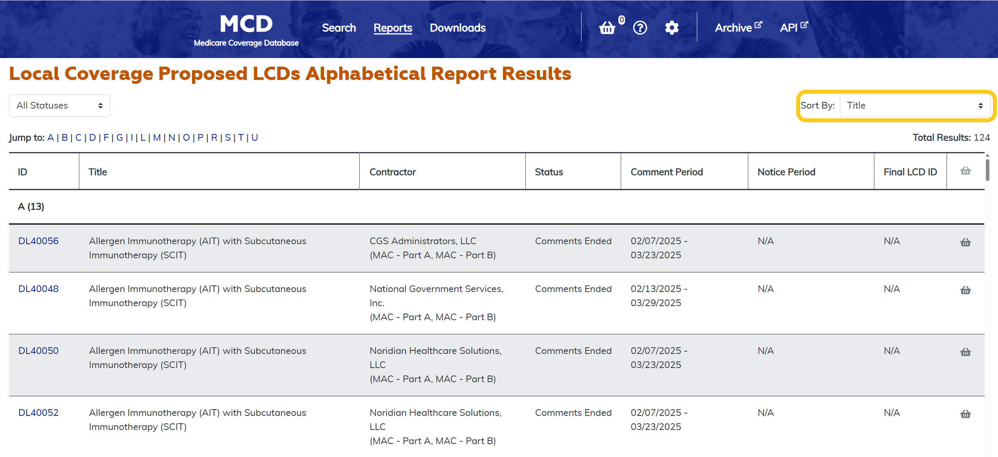The height and width of the screenshot is (457, 998).
Task: Open the All Statuses dropdown
Action: [x=60, y=105]
